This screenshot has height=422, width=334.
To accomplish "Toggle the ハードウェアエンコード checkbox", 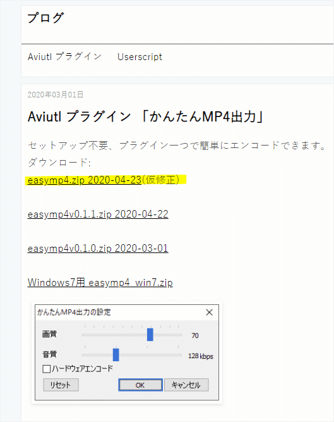I will tap(47, 369).
